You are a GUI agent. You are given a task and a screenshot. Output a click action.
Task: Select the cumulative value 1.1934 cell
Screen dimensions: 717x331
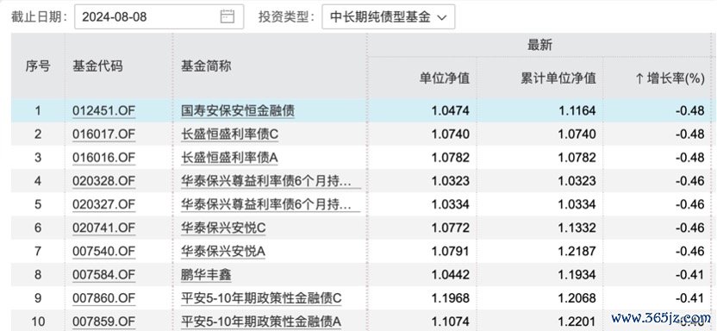pos(577,275)
